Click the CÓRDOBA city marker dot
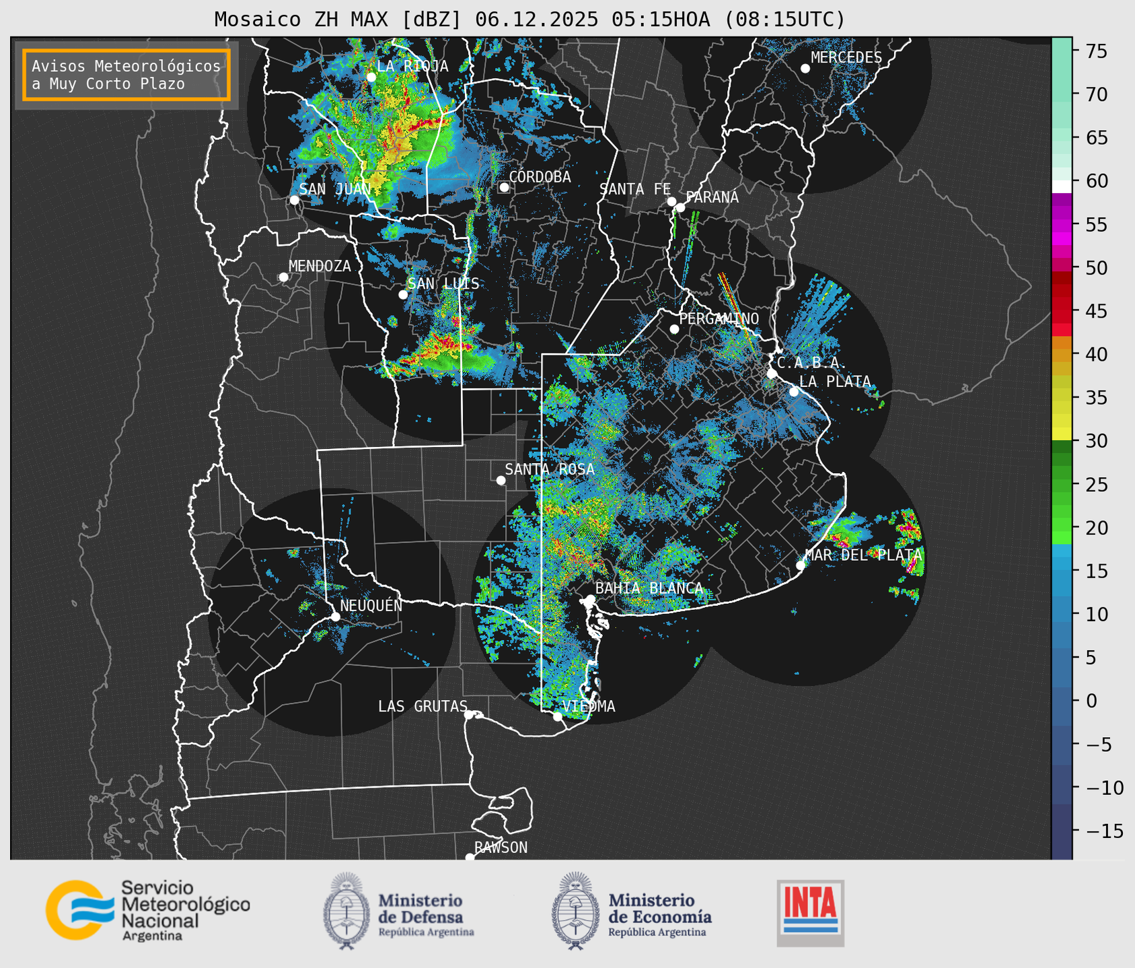 click(x=504, y=187)
